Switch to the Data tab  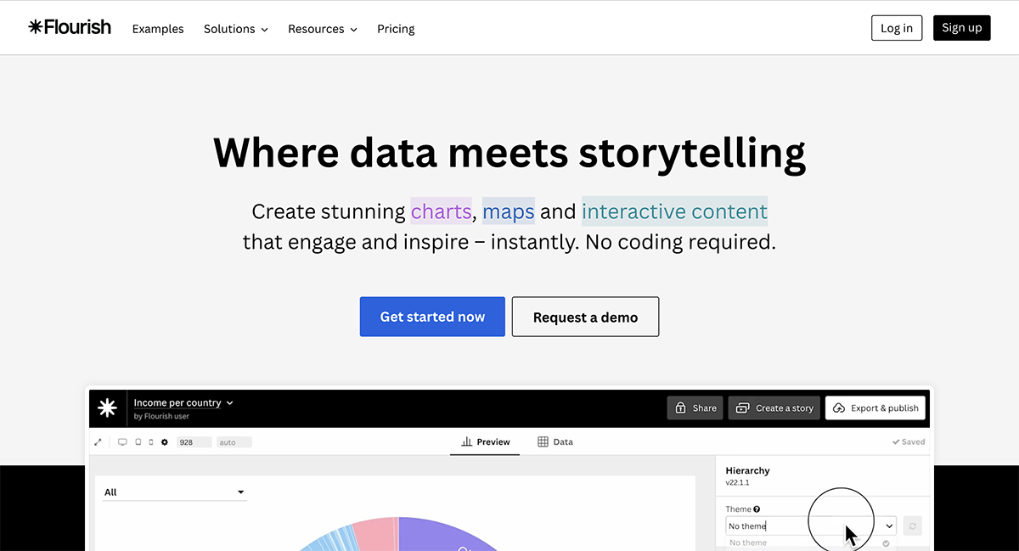555,442
